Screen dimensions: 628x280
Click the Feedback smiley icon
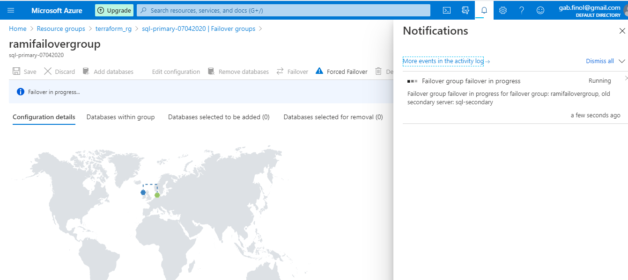click(540, 10)
